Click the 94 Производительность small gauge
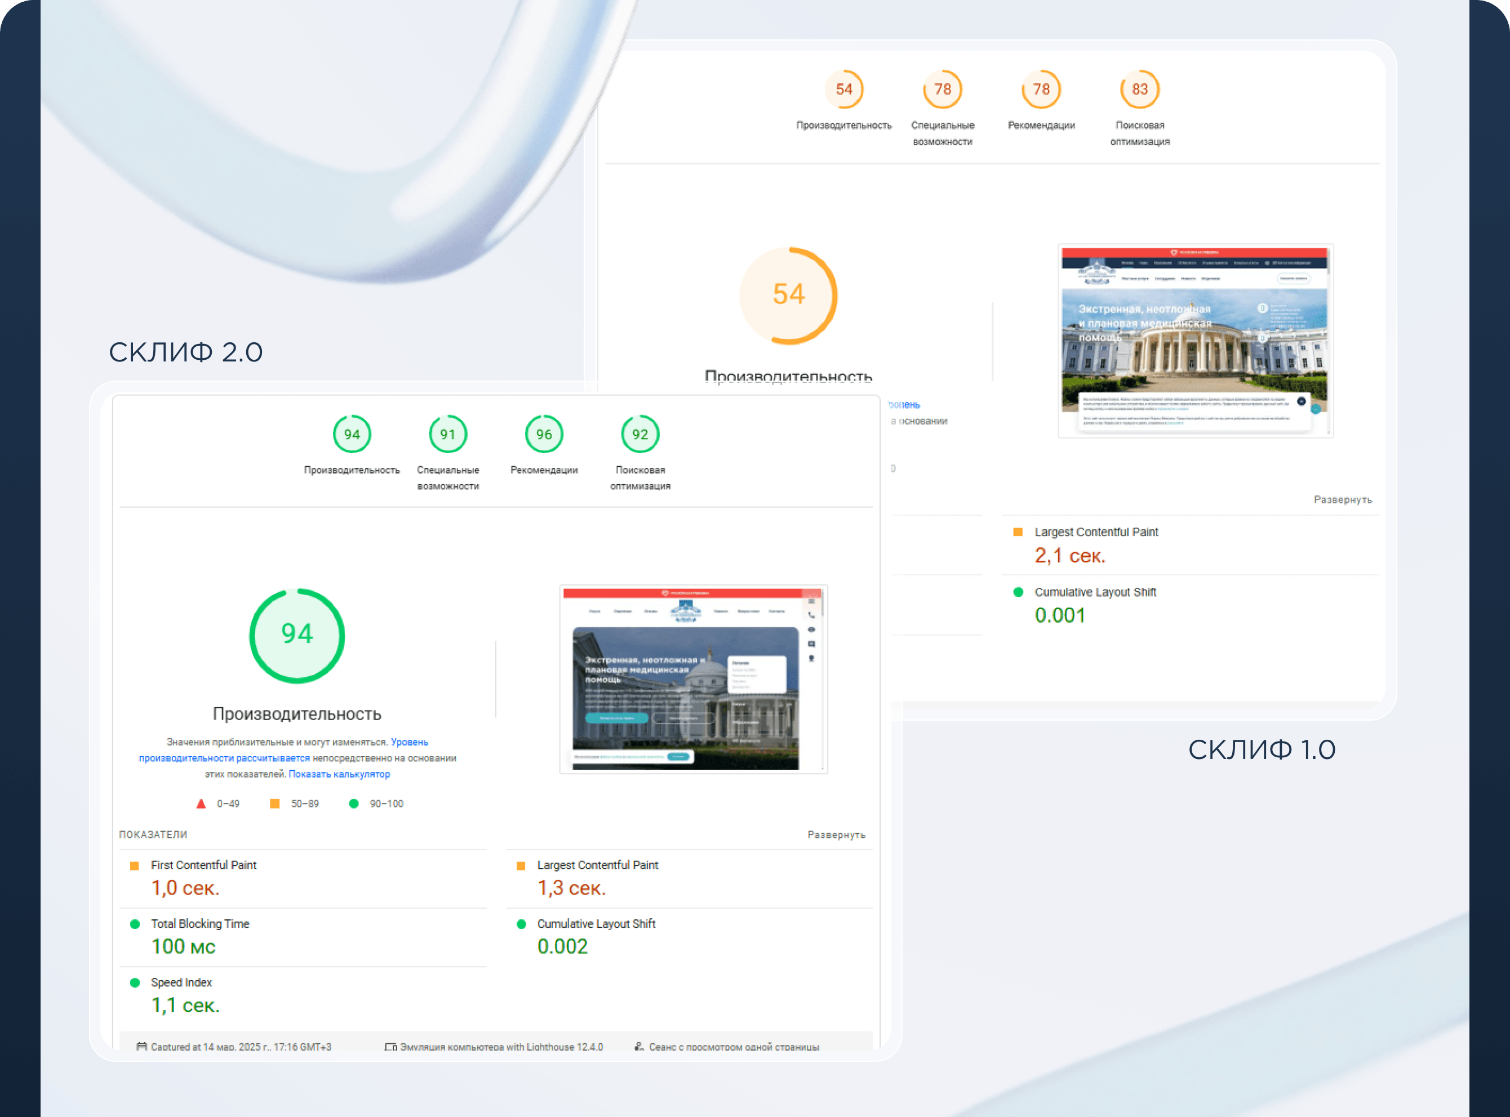The width and height of the screenshot is (1510, 1117). click(352, 434)
